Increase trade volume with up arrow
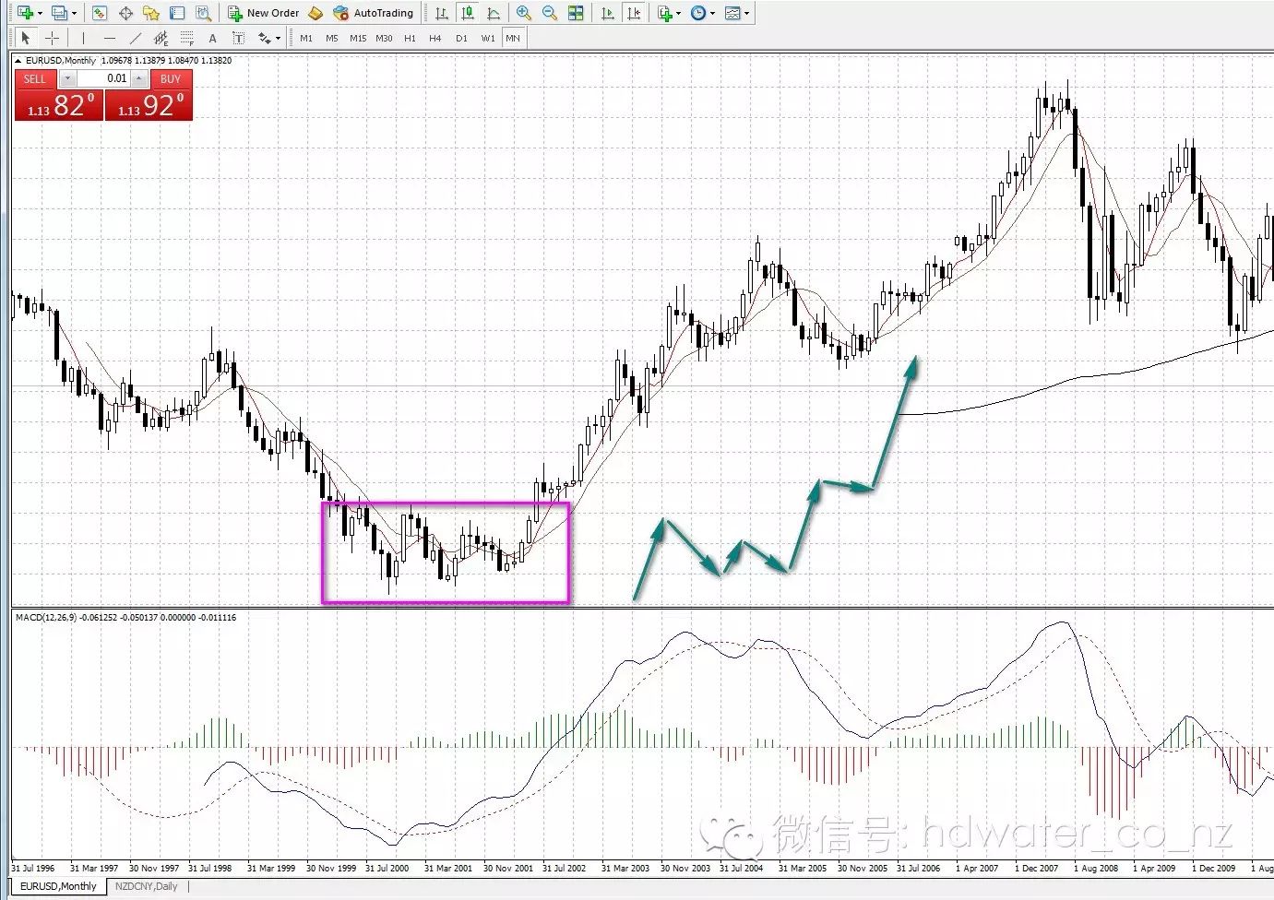 click(x=139, y=78)
